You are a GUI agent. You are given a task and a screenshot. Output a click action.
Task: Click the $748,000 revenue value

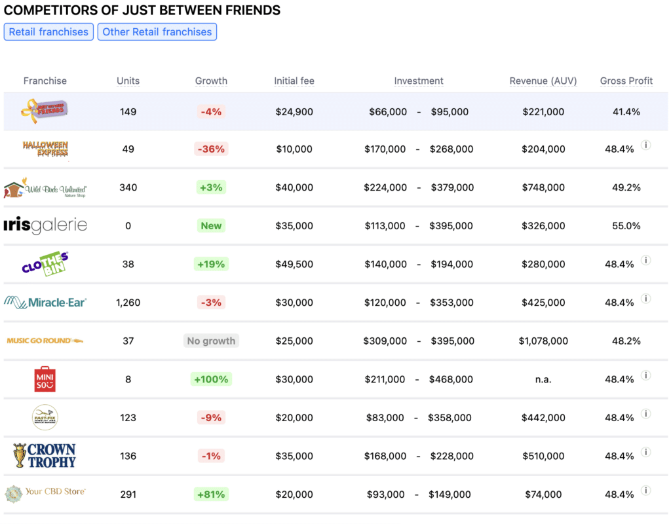[543, 187]
